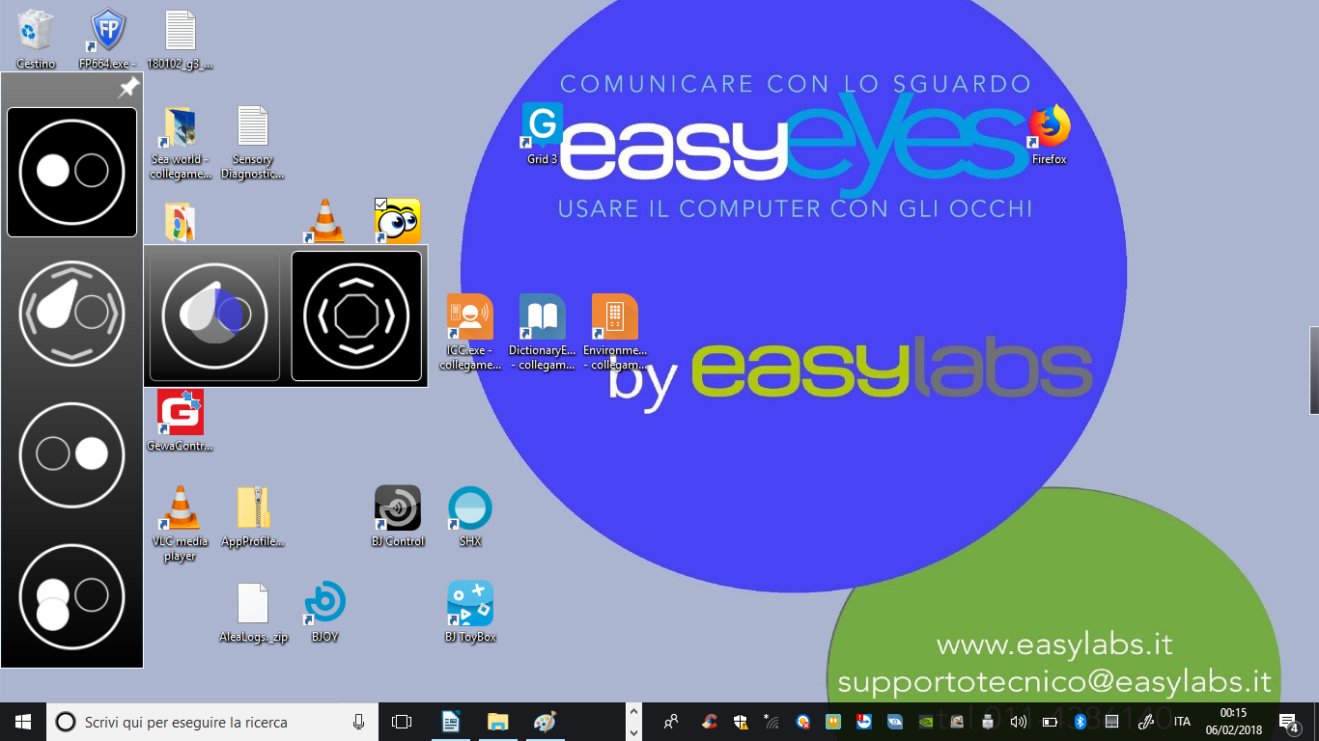Click the yellow face tray icon

click(833, 721)
